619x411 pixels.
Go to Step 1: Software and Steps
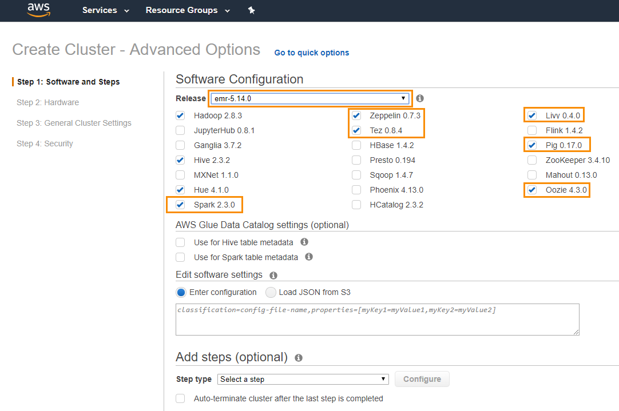click(68, 82)
